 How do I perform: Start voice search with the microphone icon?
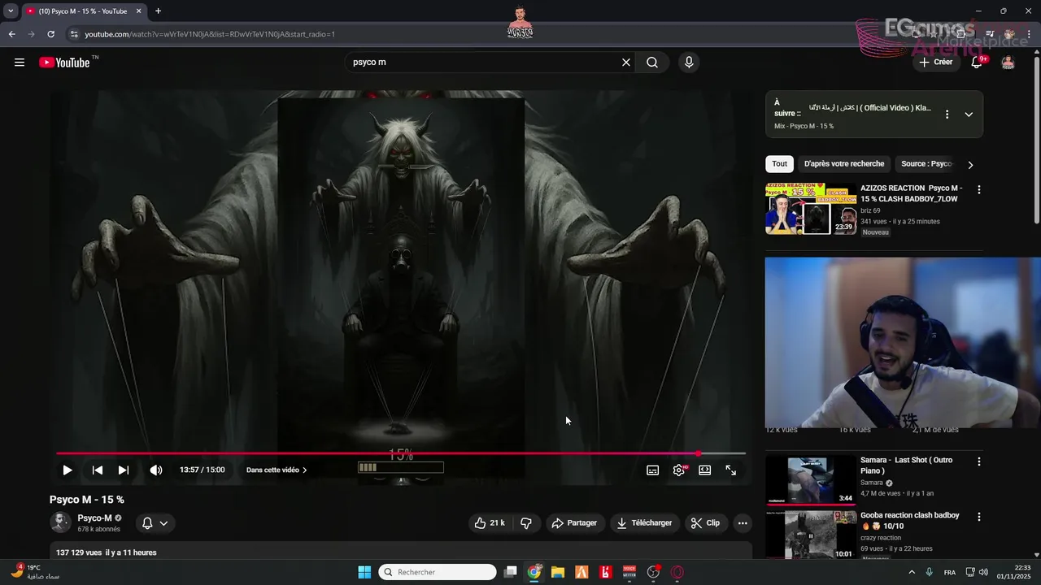click(689, 63)
